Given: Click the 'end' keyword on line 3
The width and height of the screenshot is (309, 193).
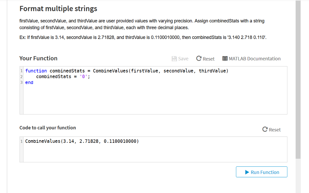Looking at the screenshot, I should 29,82.
